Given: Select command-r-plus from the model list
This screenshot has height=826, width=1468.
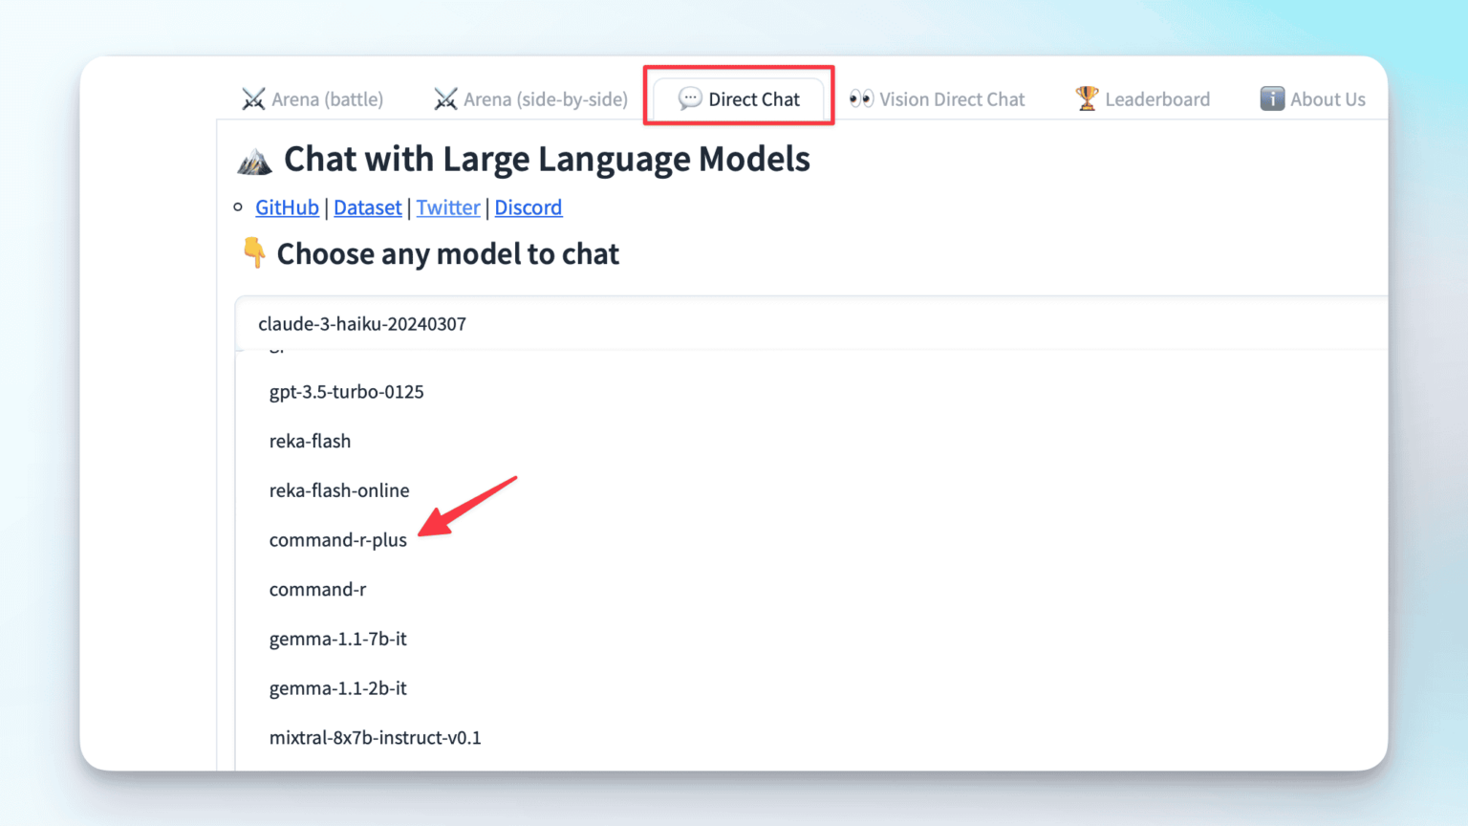Looking at the screenshot, I should pyautogui.click(x=338, y=540).
